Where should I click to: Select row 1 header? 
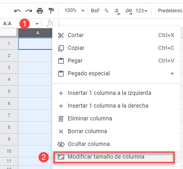pyautogui.click(x=9, y=43)
